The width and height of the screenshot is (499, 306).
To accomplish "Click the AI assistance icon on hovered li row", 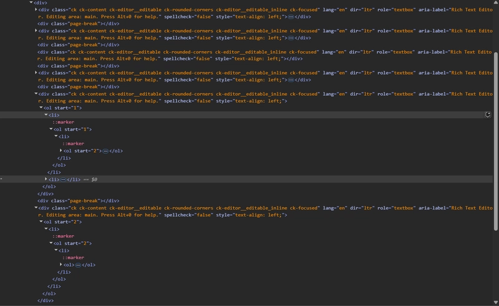I will click(488, 114).
